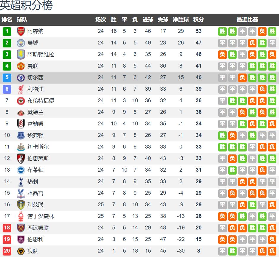The height and width of the screenshot is (257, 279).
Task: Click the Liverpool crest icon
Action: pyautogui.click(x=21, y=89)
